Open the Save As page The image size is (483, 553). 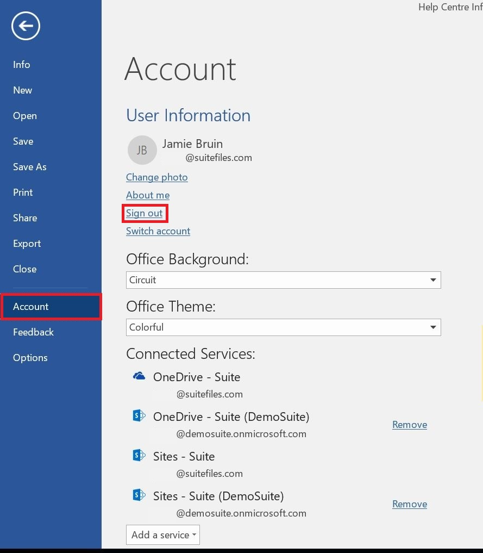point(29,167)
